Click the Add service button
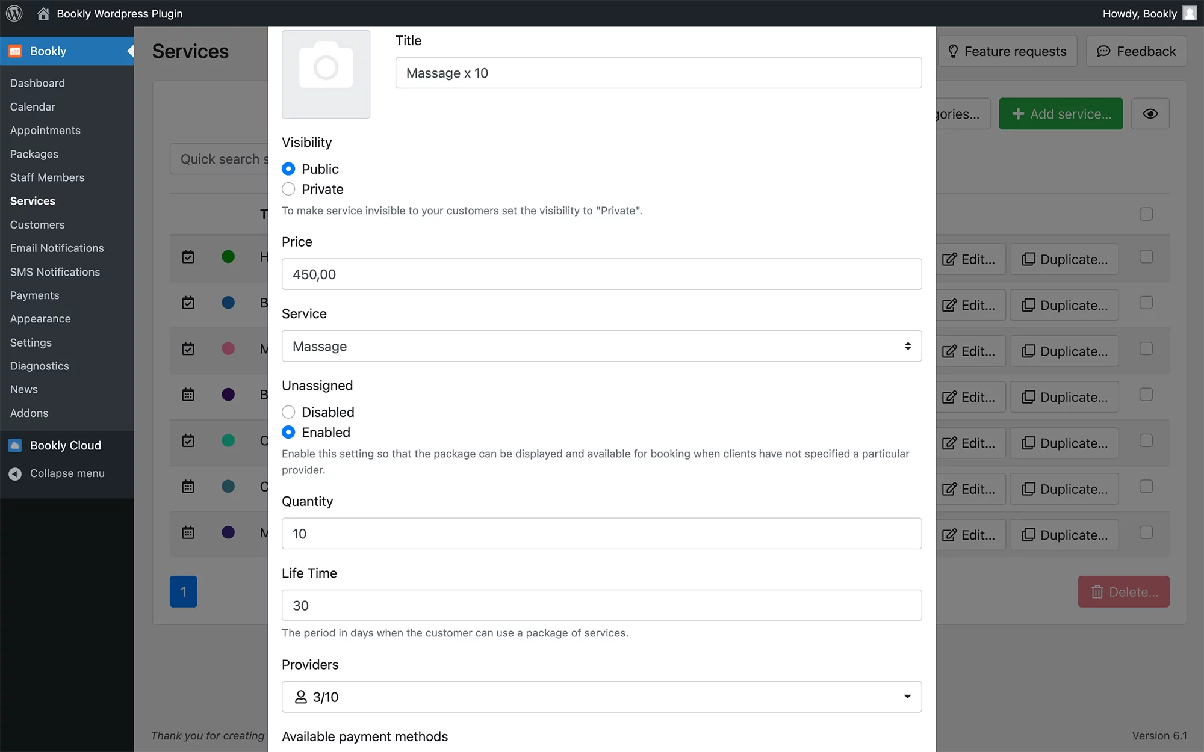Screen dimensions: 1204x752 click(1060, 114)
